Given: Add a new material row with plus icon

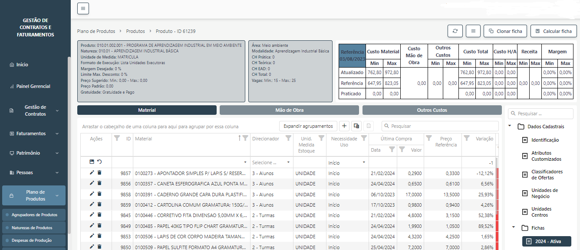Looking at the screenshot, I should [x=344, y=126].
